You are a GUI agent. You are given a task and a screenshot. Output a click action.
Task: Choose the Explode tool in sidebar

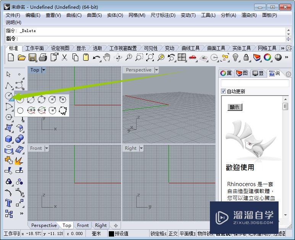(19, 161)
